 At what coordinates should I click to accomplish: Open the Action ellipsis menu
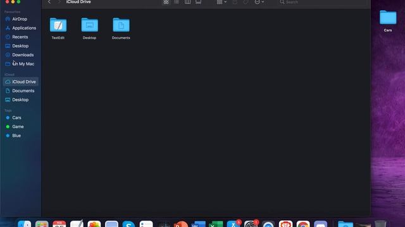(259, 2)
